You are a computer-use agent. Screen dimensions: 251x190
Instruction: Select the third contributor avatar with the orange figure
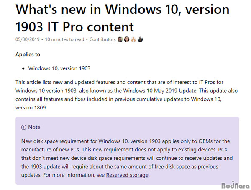tap(133, 39)
